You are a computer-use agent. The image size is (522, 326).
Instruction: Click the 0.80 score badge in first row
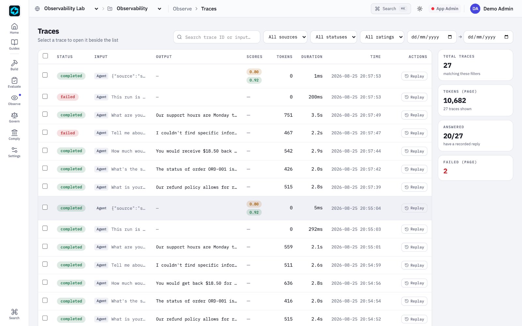coord(254,72)
